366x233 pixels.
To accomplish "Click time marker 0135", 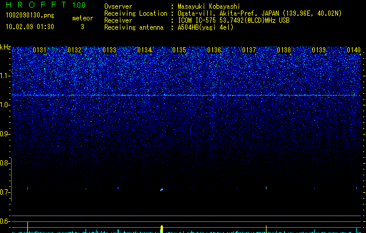I will (x=179, y=50).
